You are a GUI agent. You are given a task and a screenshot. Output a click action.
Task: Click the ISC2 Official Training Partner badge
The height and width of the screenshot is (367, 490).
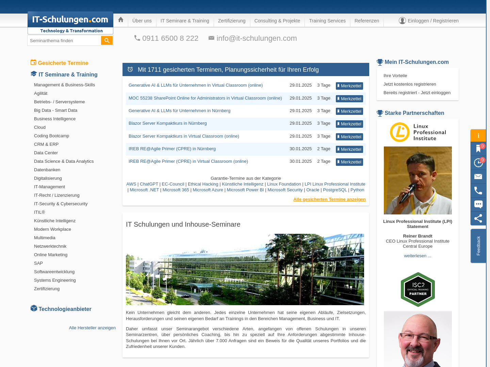coord(418,290)
